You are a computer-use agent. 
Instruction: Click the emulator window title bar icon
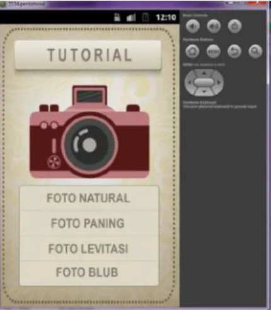tap(3, 4)
